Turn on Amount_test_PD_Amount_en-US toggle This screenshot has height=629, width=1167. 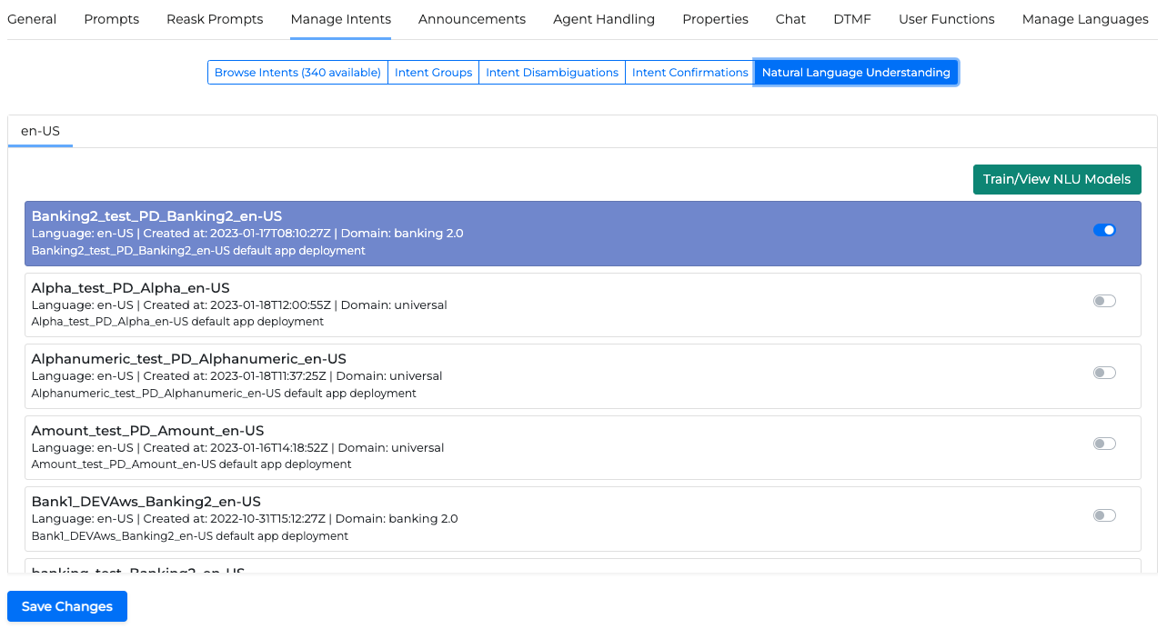1104,444
